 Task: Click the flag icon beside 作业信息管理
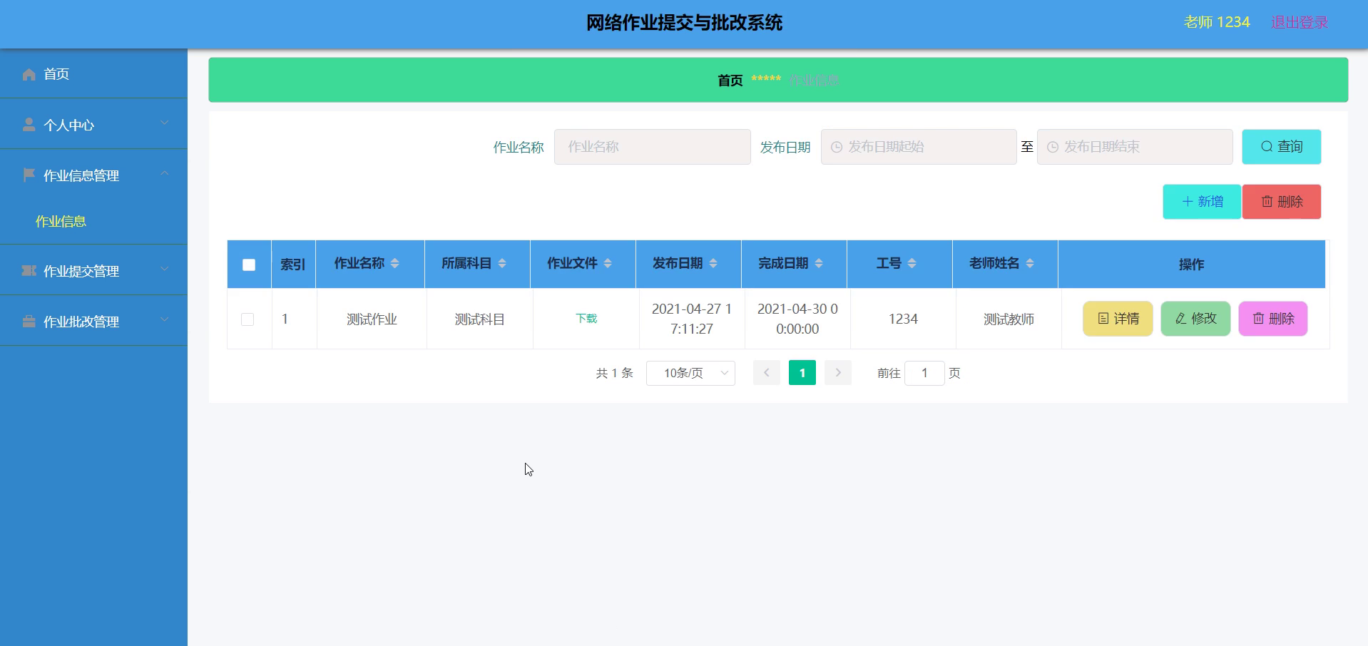29,175
